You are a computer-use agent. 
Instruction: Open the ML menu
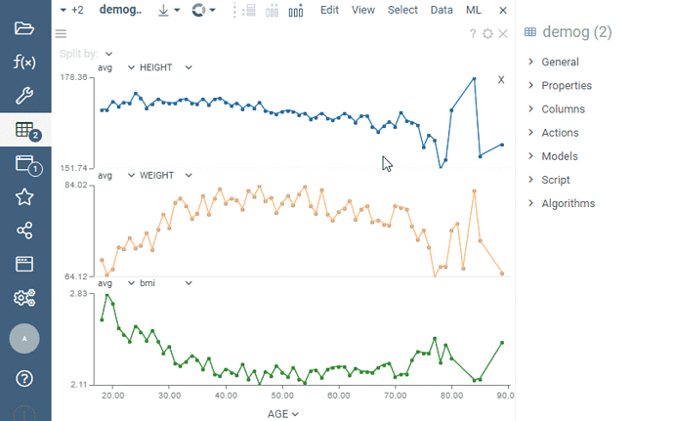click(473, 10)
